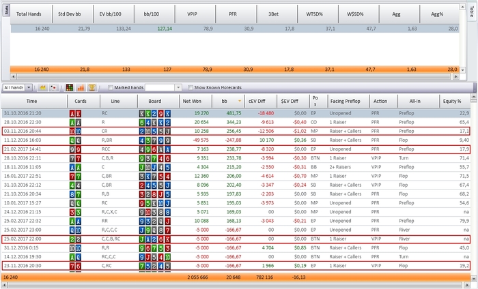Viewport: 478px width, 289px height.
Task: Click the yellow double-arrow replay icon
Action: coord(42,88)
